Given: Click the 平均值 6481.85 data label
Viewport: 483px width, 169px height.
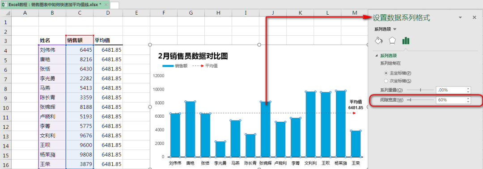Looking at the screenshot, I should (x=356, y=104).
